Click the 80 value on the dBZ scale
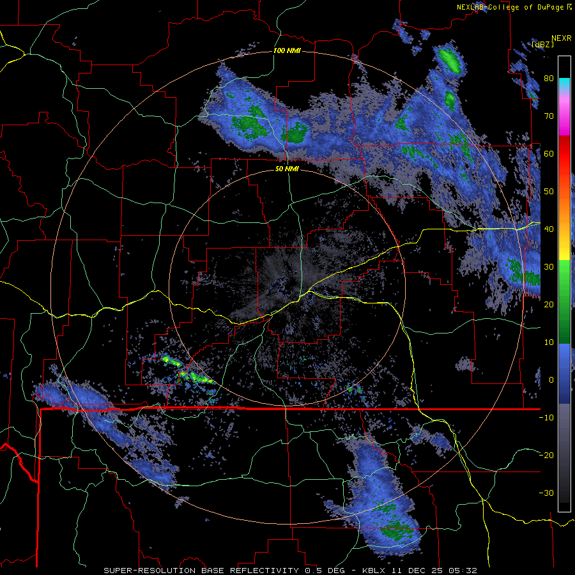Viewport: 575px width, 575px height. (x=549, y=79)
